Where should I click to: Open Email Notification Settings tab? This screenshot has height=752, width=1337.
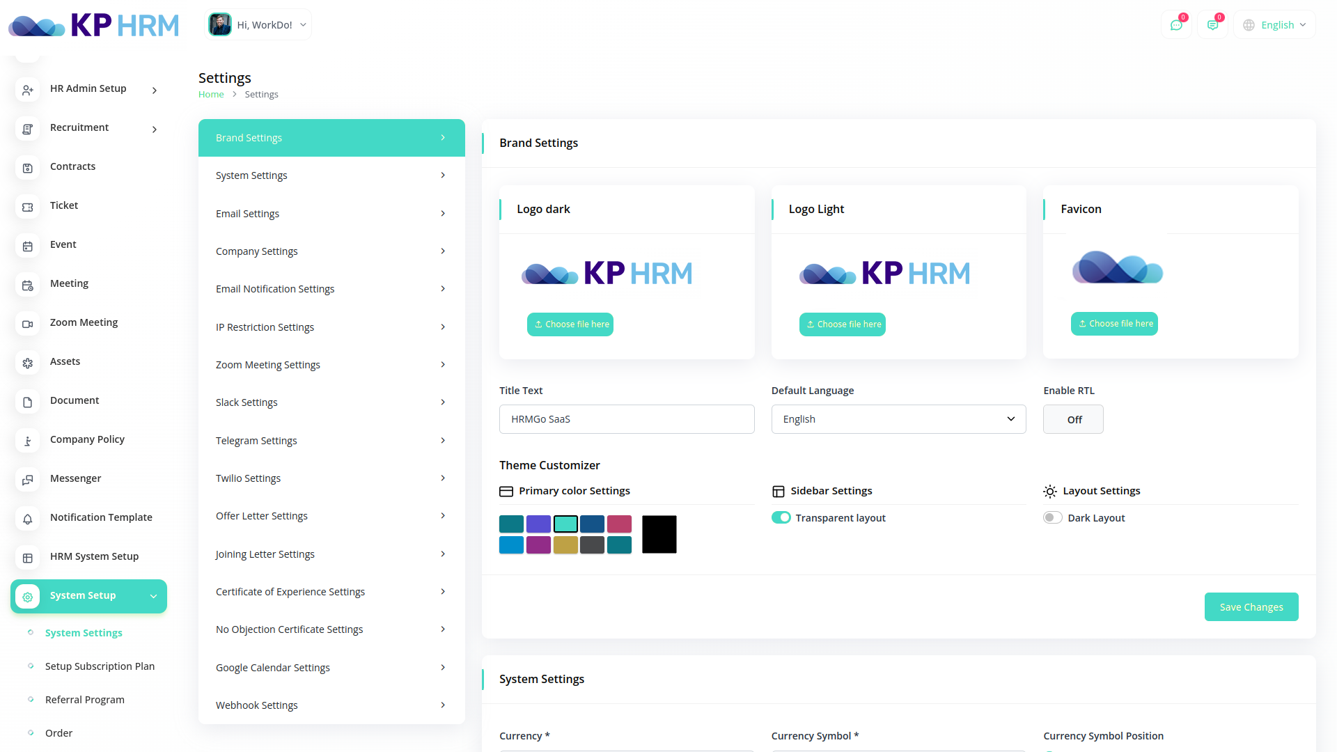click(x=331, y=289)
